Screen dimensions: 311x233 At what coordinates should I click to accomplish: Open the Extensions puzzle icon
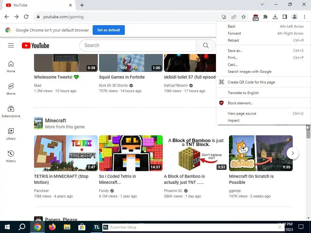point(265,17)
